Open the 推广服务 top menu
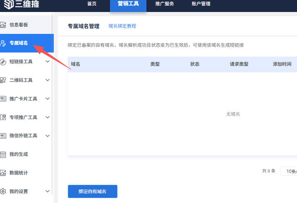297x203 pixels. point(165,4)
